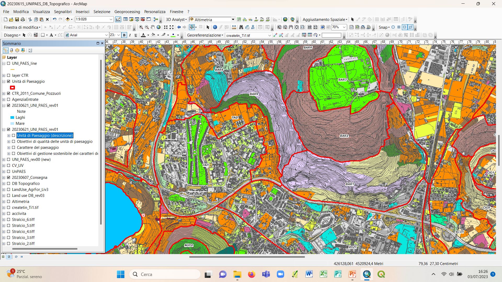This screenshot has width=502, height=282.
Task: Click the red Unità di Paesaggio symbol swatch
Action: tap(12, 87)
